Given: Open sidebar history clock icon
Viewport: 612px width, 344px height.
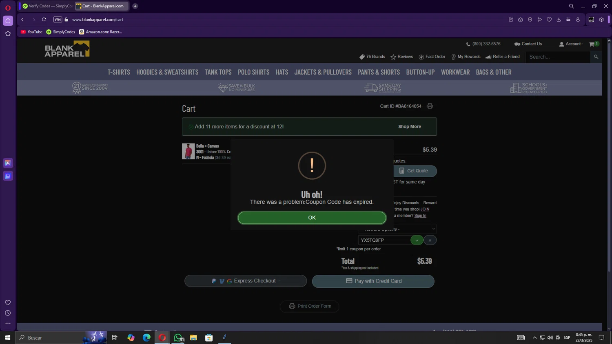Looking at the screenshot, I should (8, 313).
